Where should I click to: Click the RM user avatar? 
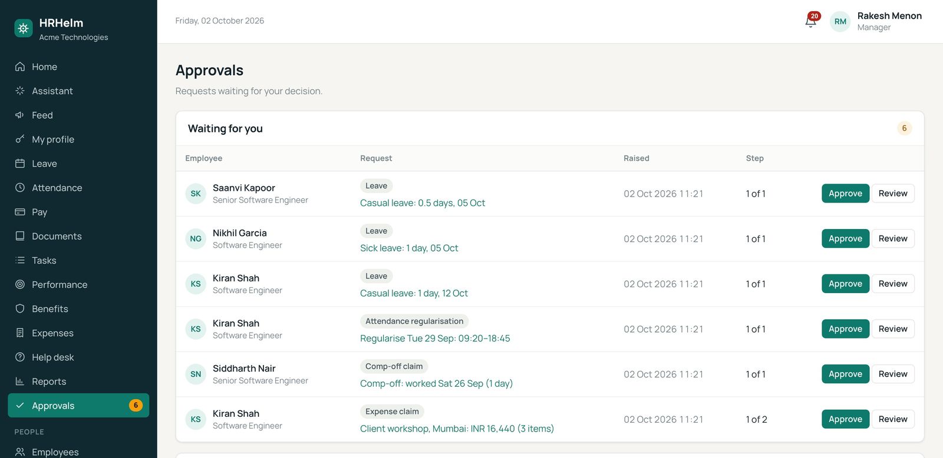[840, 22]
